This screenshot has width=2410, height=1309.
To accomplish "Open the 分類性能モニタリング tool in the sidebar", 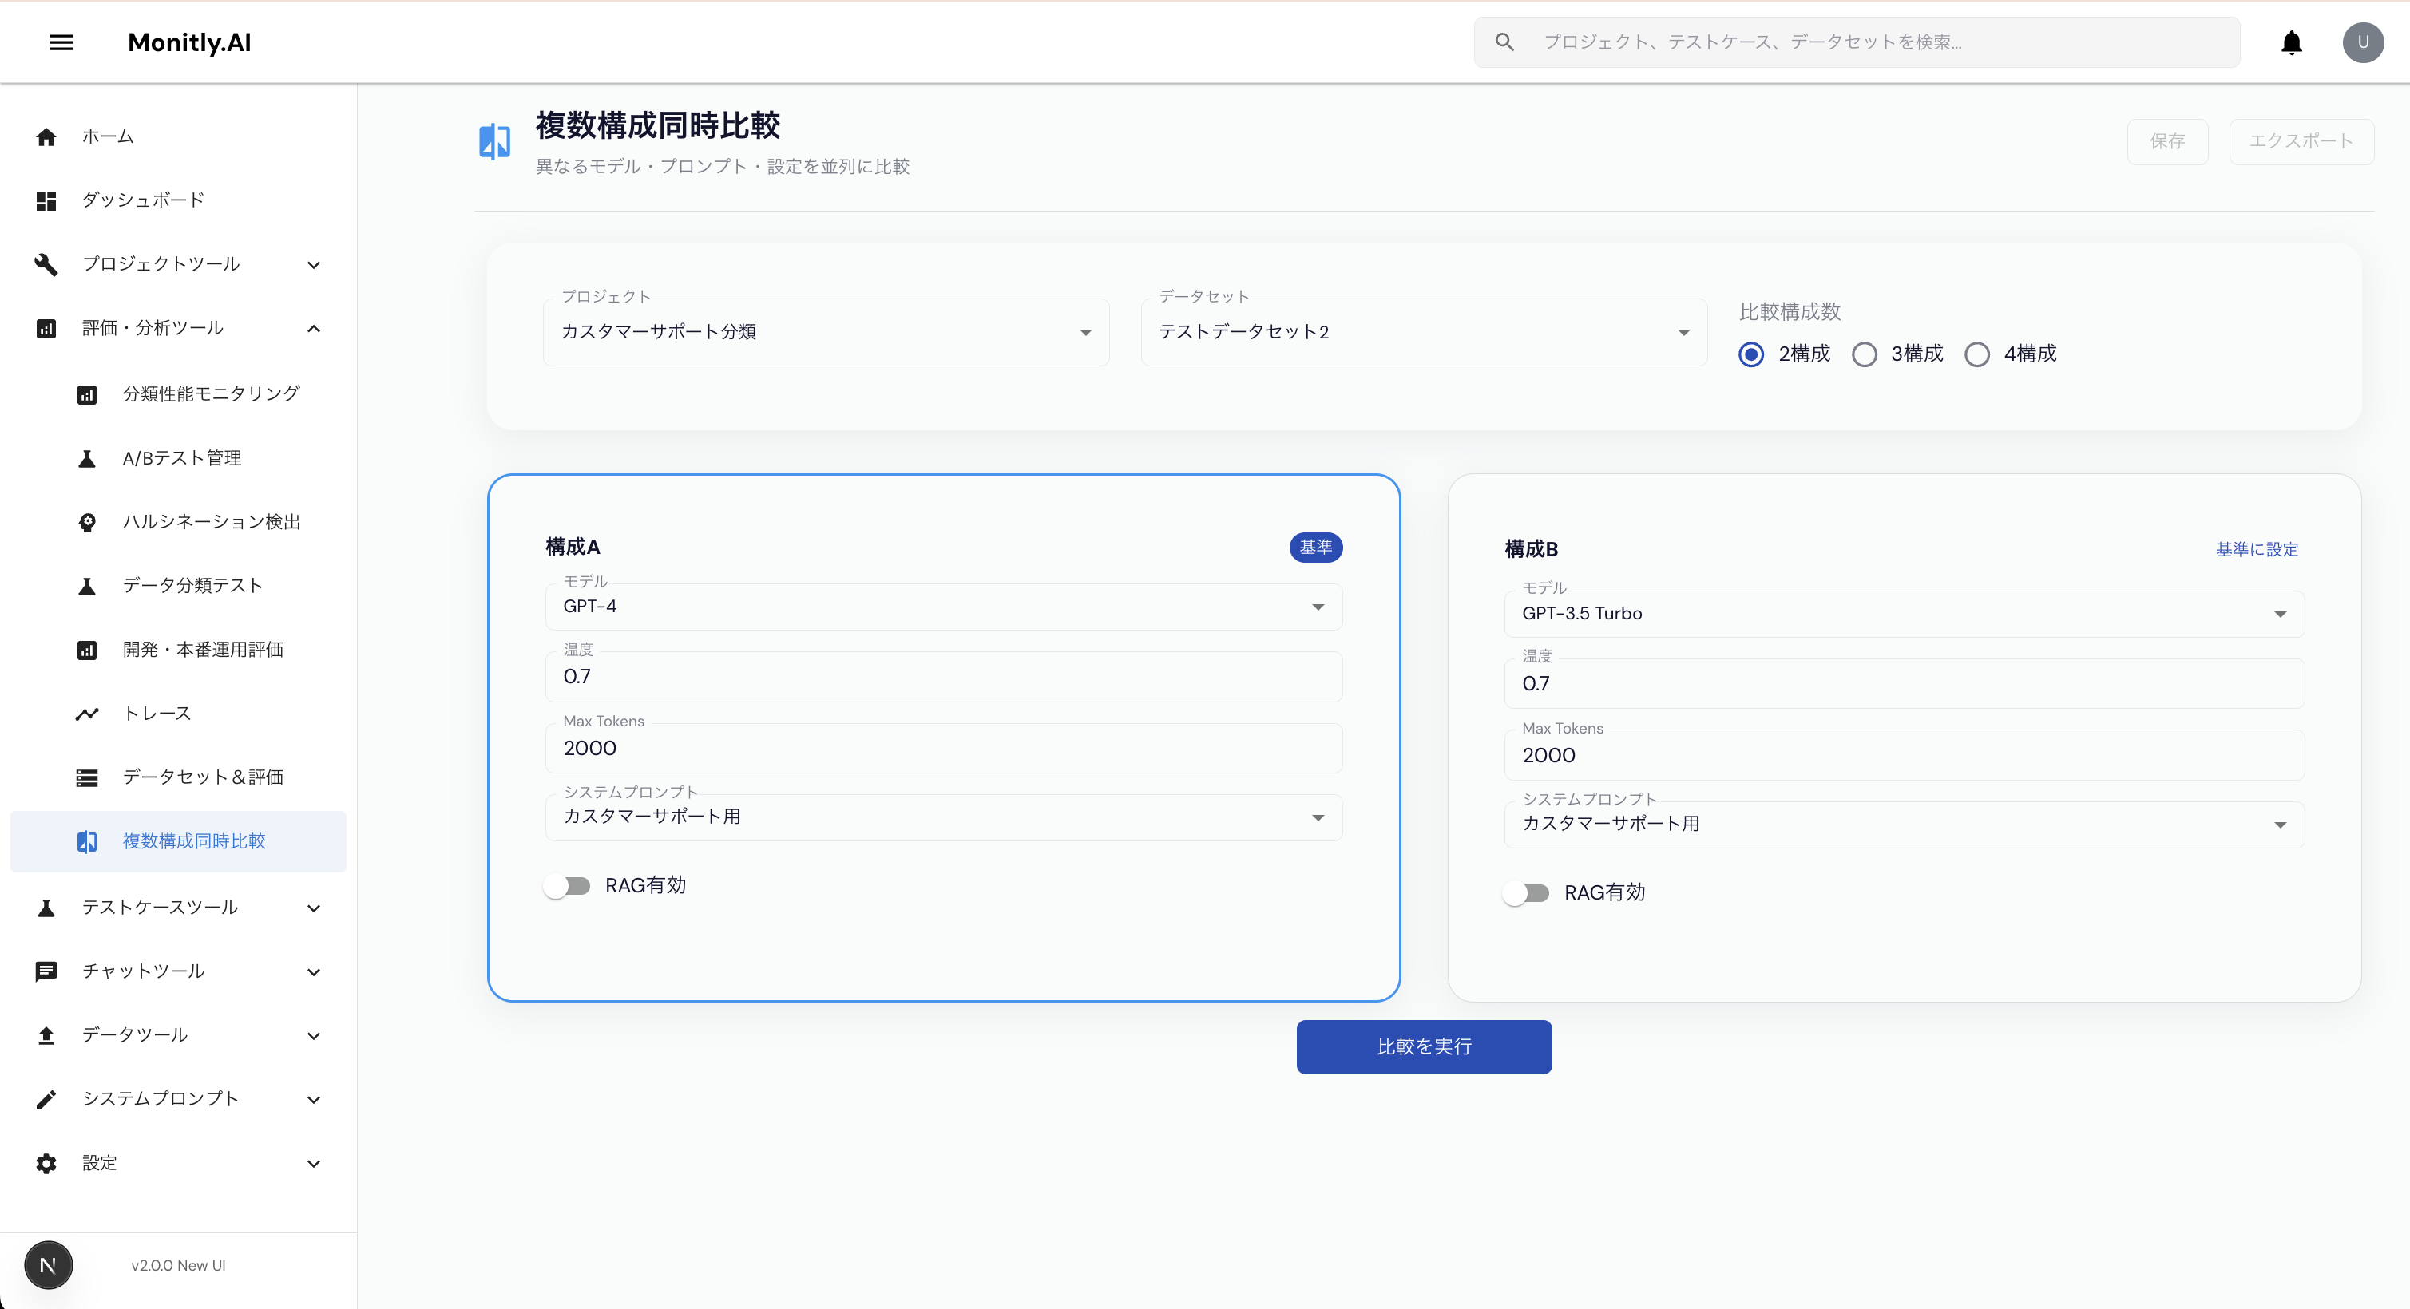I will pyautogui.click(x=209, y=393).
